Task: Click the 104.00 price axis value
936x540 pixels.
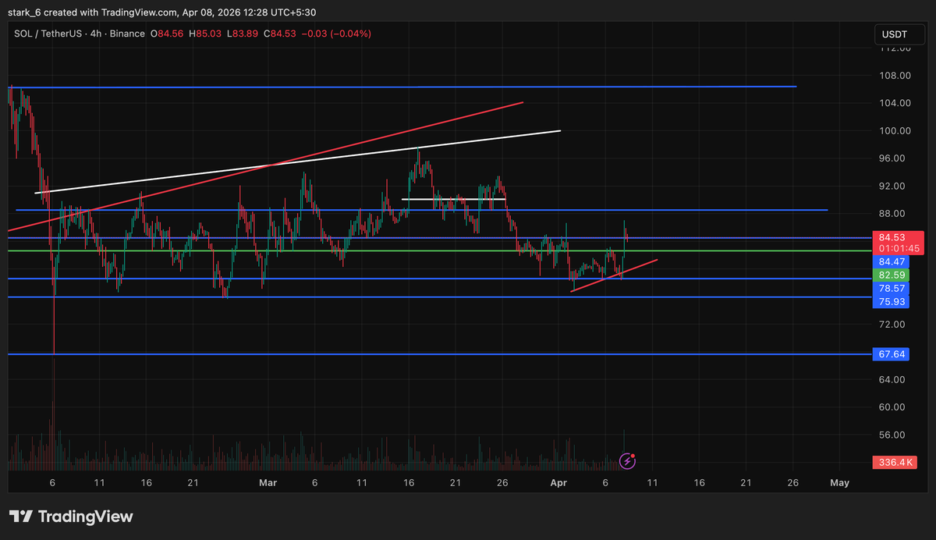Action: click(x=895, y=103)
